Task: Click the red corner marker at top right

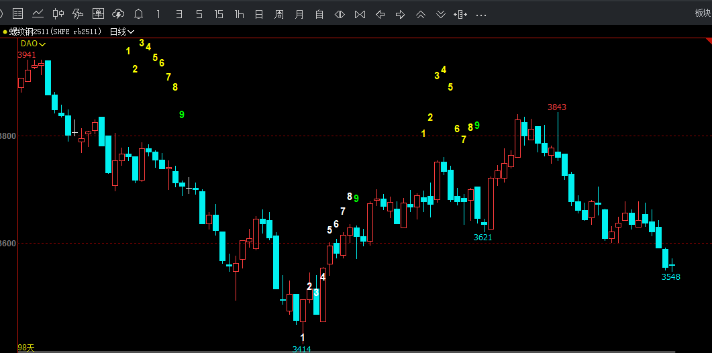Action: [x=709, y=42]
